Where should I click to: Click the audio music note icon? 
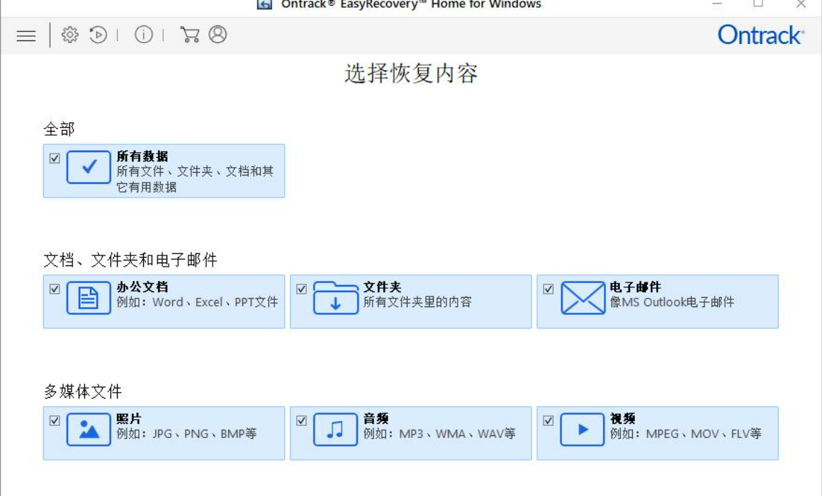[x=335, y=429]
